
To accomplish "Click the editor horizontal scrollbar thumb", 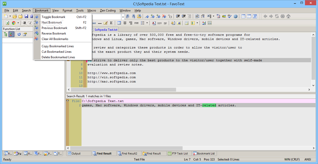I will pyautogui.click(x=123, y=89).
